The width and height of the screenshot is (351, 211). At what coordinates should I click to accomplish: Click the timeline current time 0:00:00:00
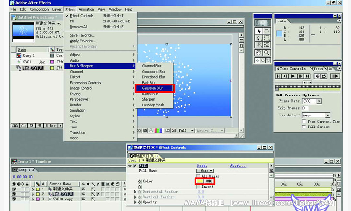coord(23,177)
